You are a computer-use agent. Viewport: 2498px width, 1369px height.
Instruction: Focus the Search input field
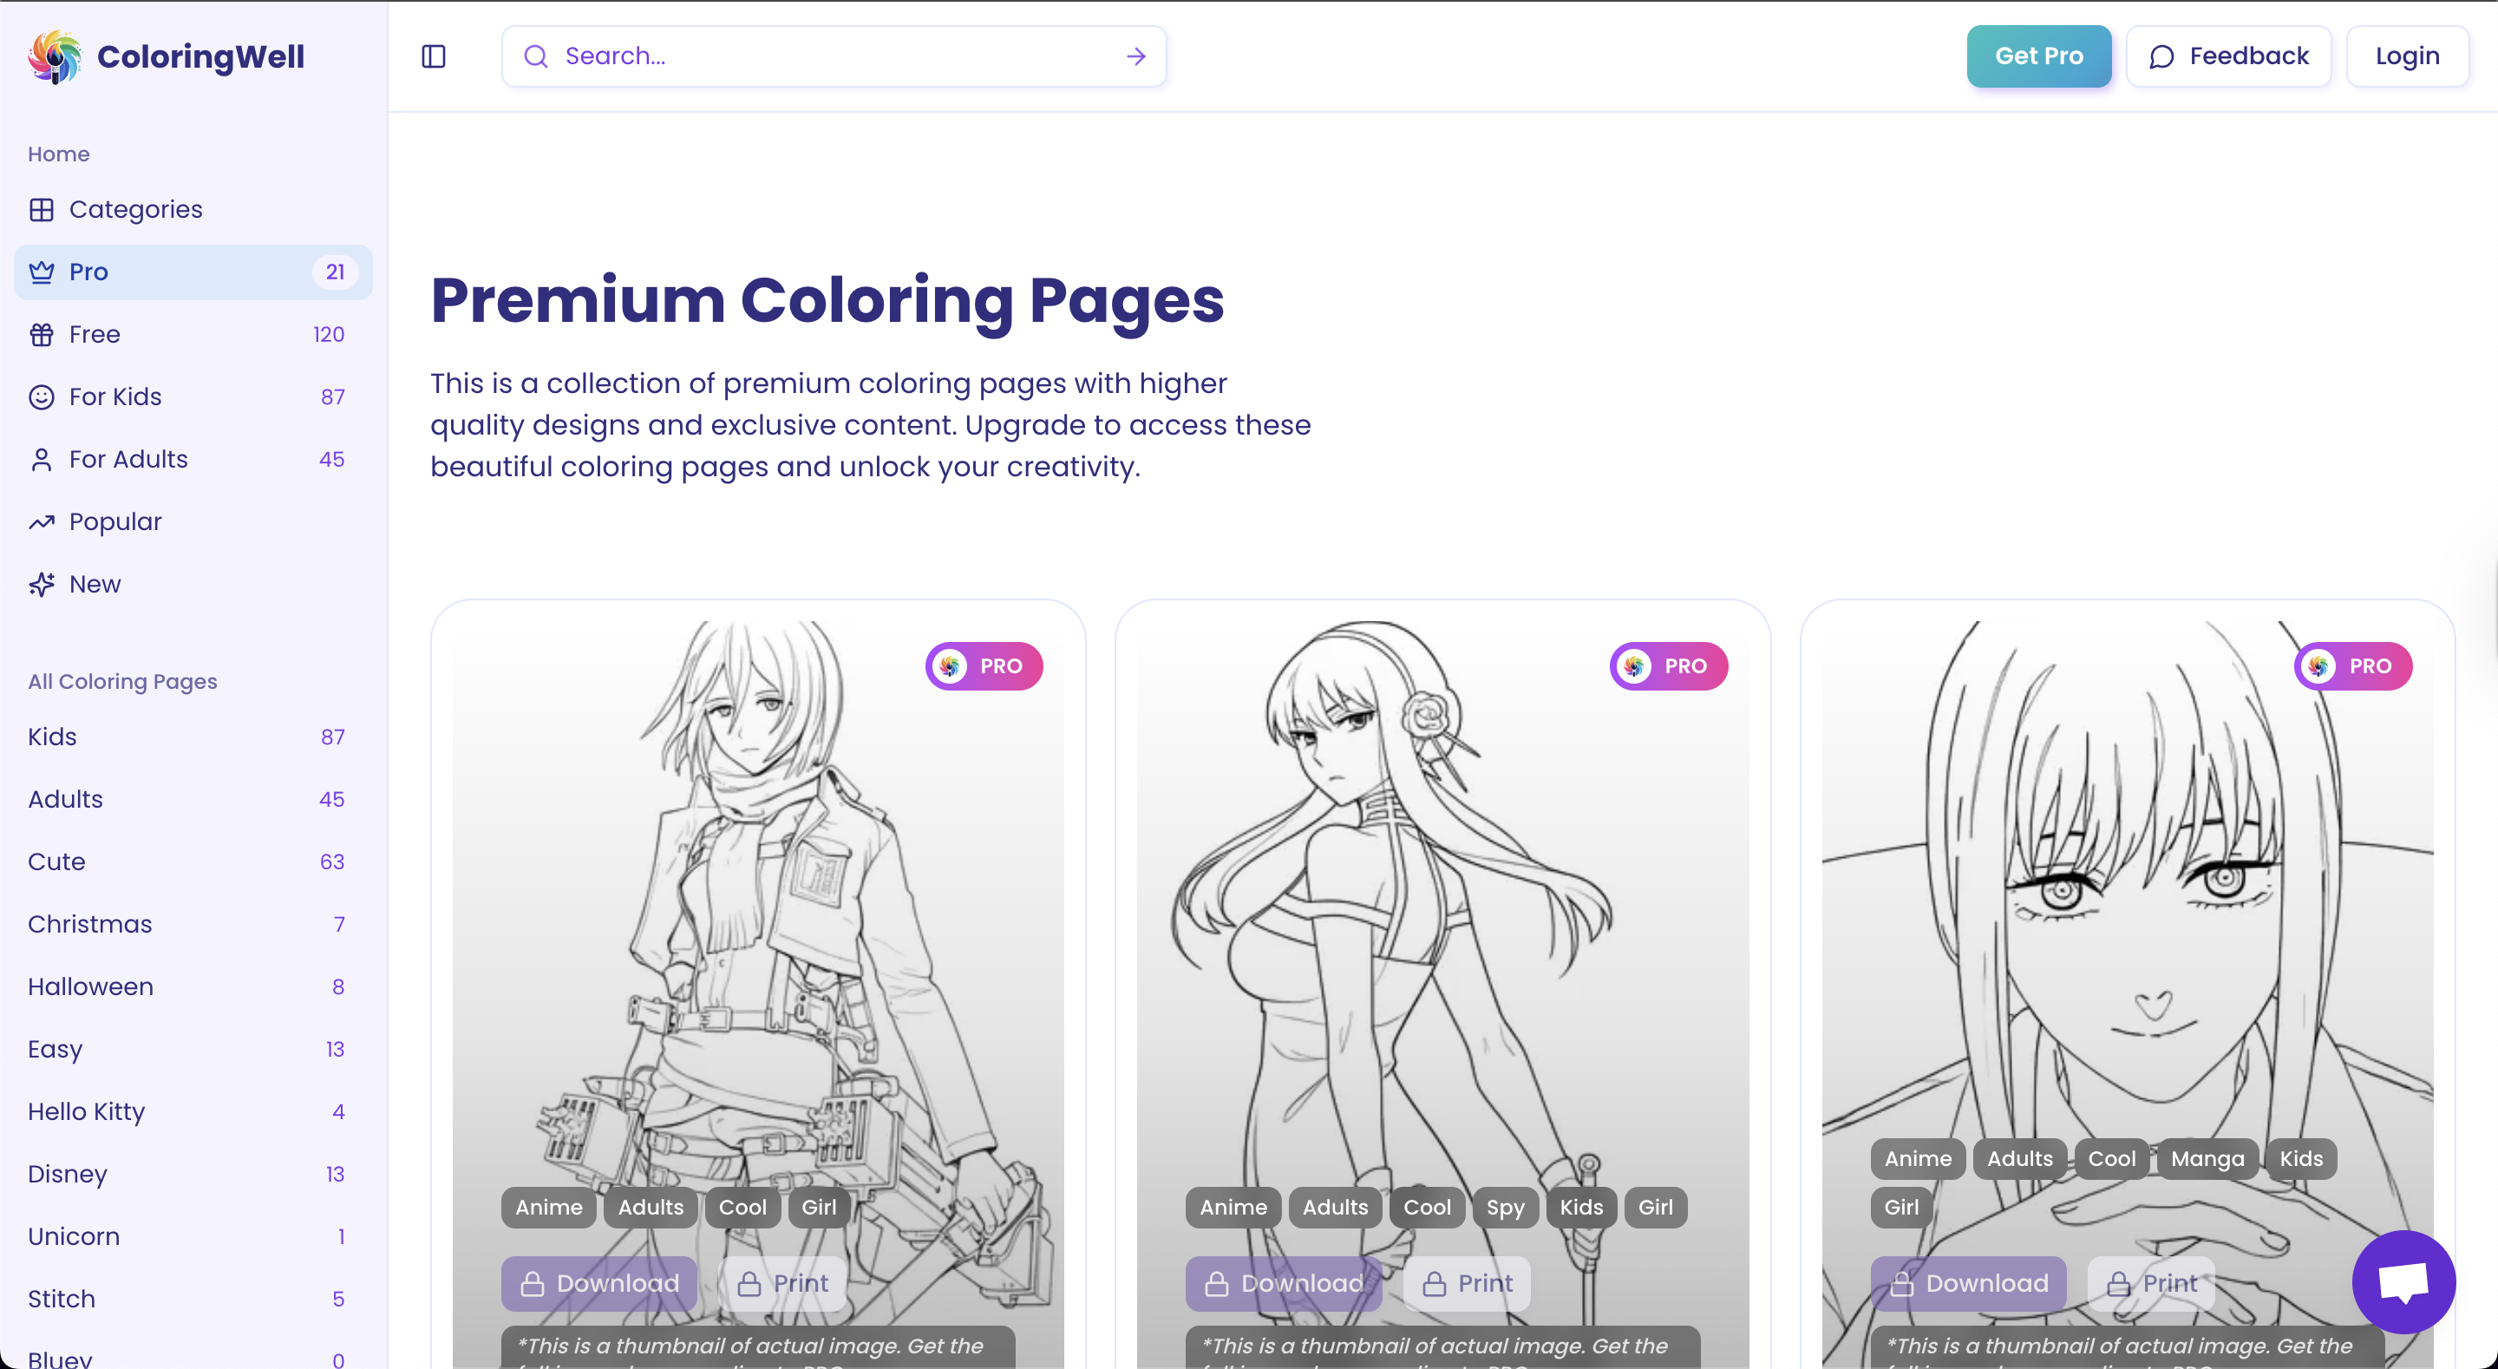coord(834,56)
